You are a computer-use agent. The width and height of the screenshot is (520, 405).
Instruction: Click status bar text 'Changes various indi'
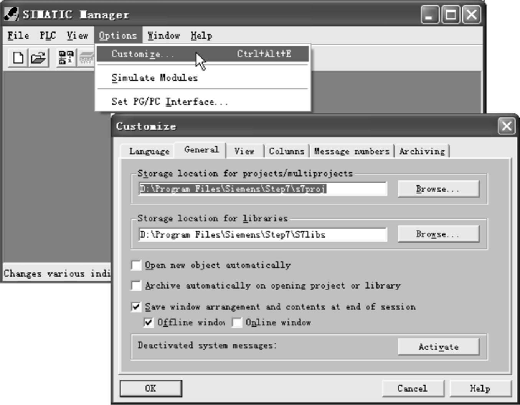click(57, 274)
